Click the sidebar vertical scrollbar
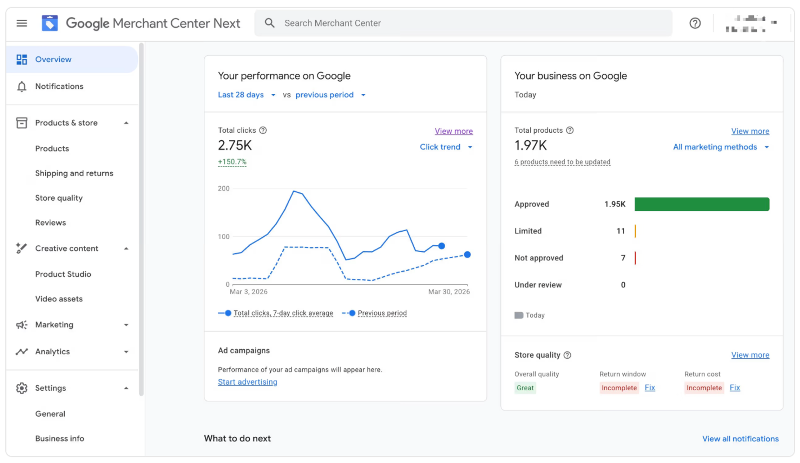The image size is (800, 463). [x=141, y=219]
